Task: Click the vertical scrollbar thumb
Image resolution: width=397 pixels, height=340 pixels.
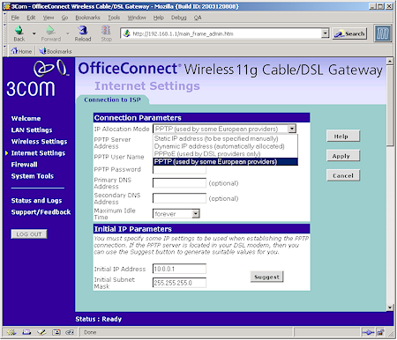Action: [390, 105]
